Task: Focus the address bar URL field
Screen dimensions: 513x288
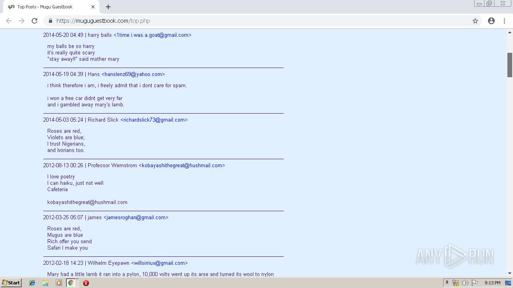Action: click(x=261, y=21)
